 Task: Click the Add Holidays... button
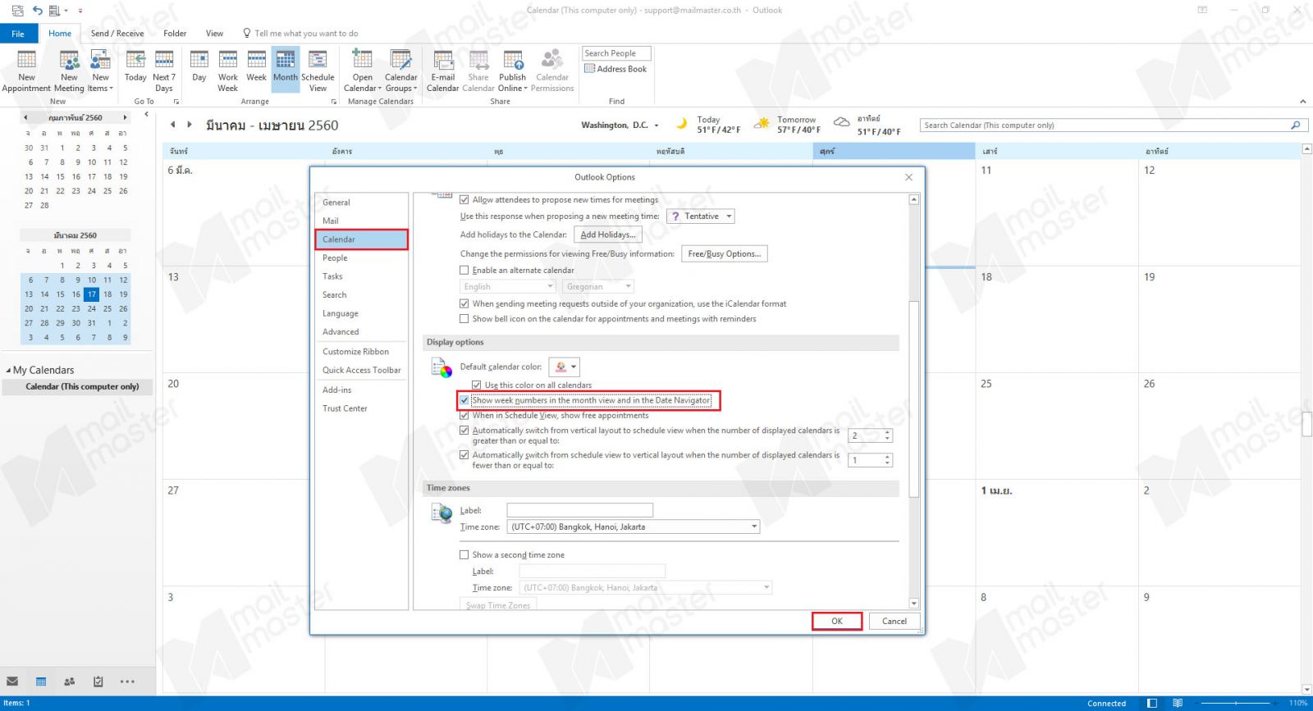click(607, 235)
